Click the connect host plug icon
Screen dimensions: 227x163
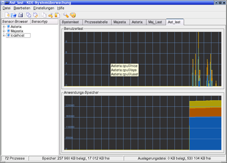(x=28, y=15)
